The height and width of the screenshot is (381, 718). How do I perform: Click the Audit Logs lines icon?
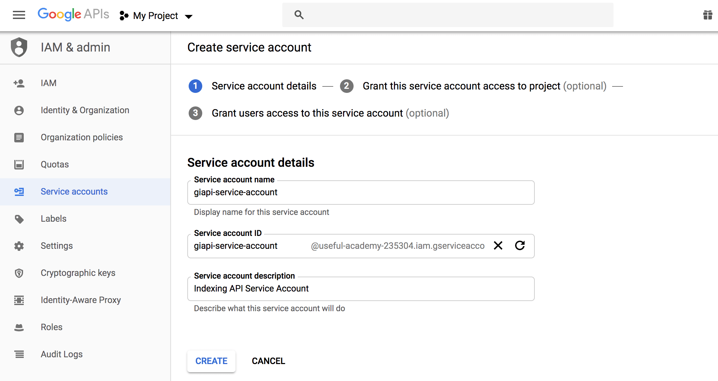tap(19, 354)
